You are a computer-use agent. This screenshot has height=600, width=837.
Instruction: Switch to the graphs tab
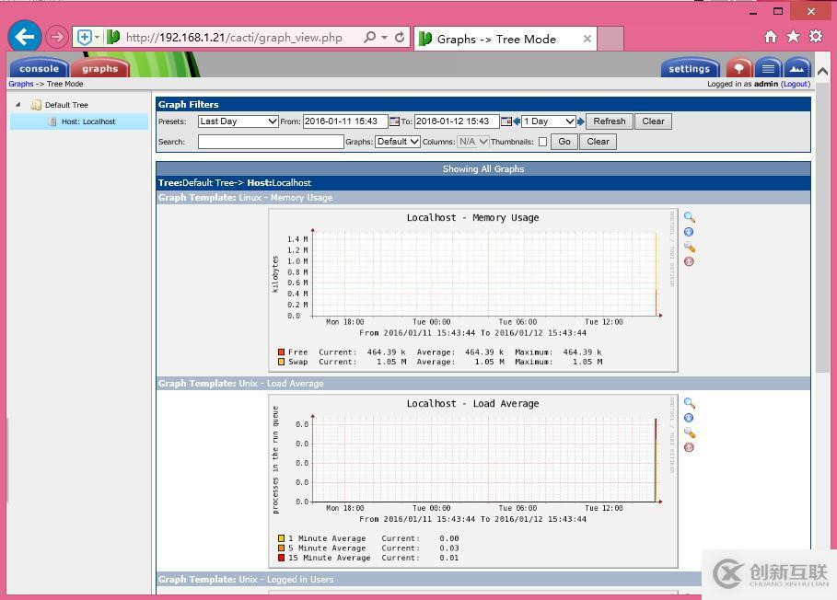99,68
